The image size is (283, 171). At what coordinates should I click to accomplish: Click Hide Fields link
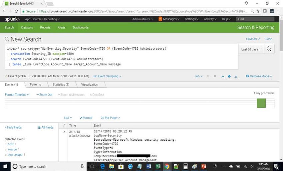(x=13, y=127)
